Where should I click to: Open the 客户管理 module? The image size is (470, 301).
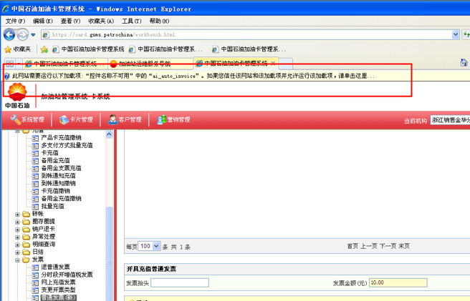tap(113, 119)
